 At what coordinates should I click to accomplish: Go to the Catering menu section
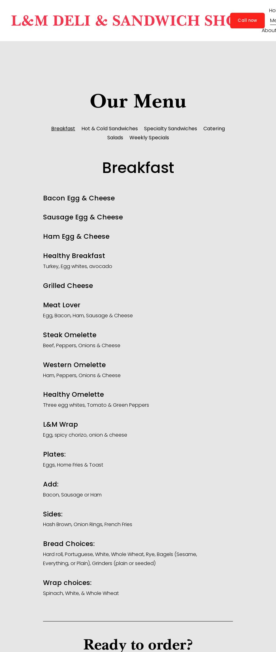(214, 129)
